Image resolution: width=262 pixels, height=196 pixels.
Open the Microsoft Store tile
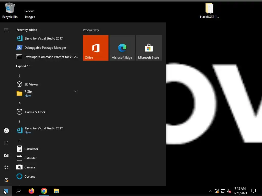[x=149, y=48]
